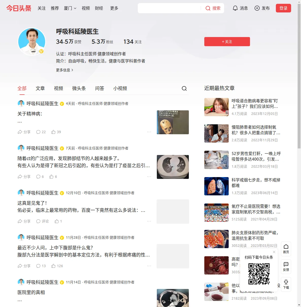This screenshot has width=301, height=307.
Task: Open 视频 in top navigation
Action: (86, 8)
